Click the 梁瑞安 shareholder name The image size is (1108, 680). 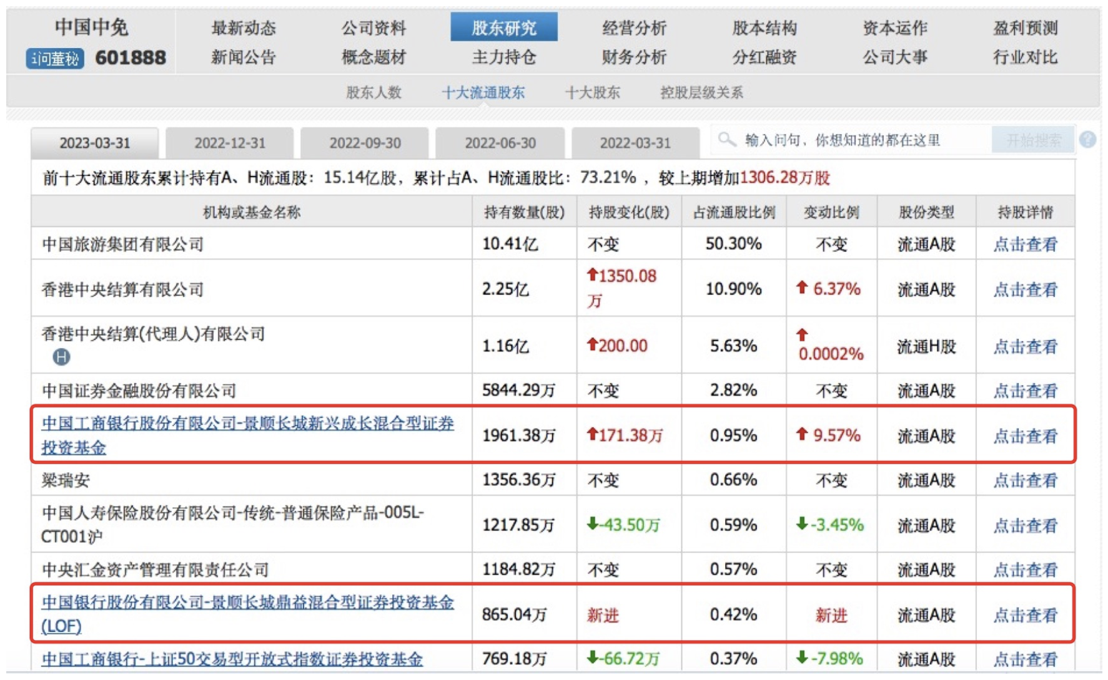[x=66, y=480]
